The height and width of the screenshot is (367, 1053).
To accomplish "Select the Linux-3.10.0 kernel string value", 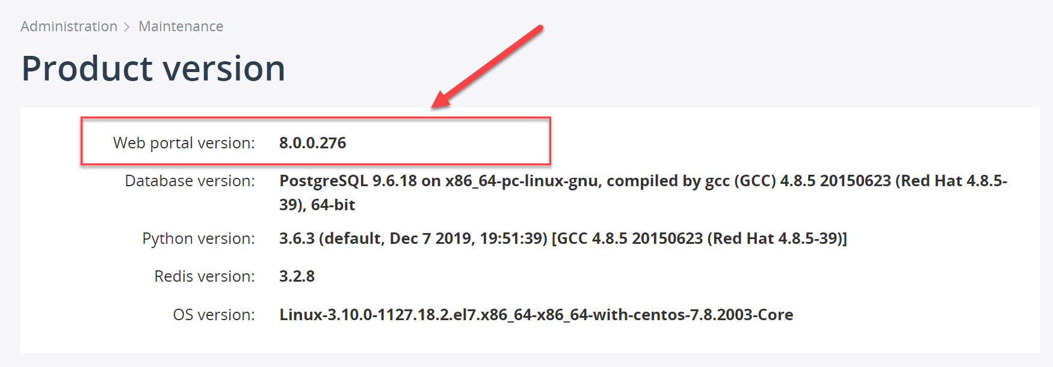I will pos(536,315).
